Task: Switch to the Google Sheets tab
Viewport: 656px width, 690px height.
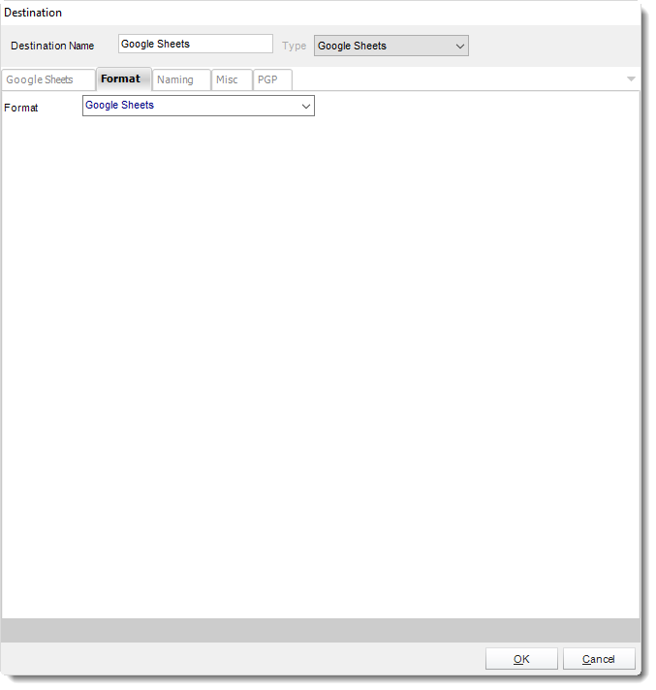Action: pyautogui.click(x=47, y=79)
